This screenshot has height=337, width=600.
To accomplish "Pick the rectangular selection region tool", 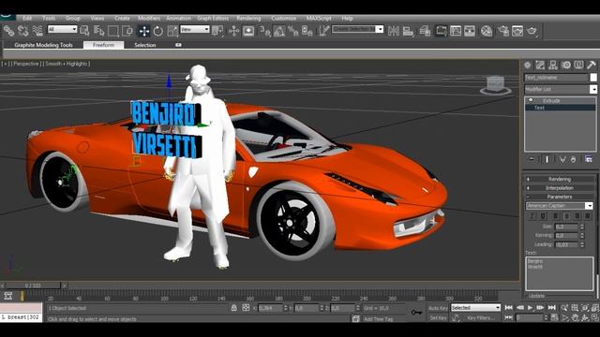I will tap(113, 31).
